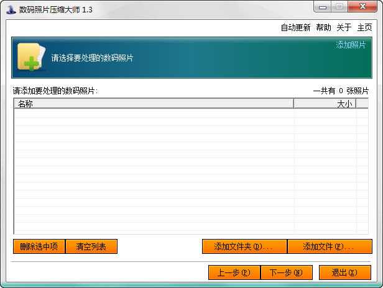Click the 添加文件夹(D)... button

click(244, 246)
